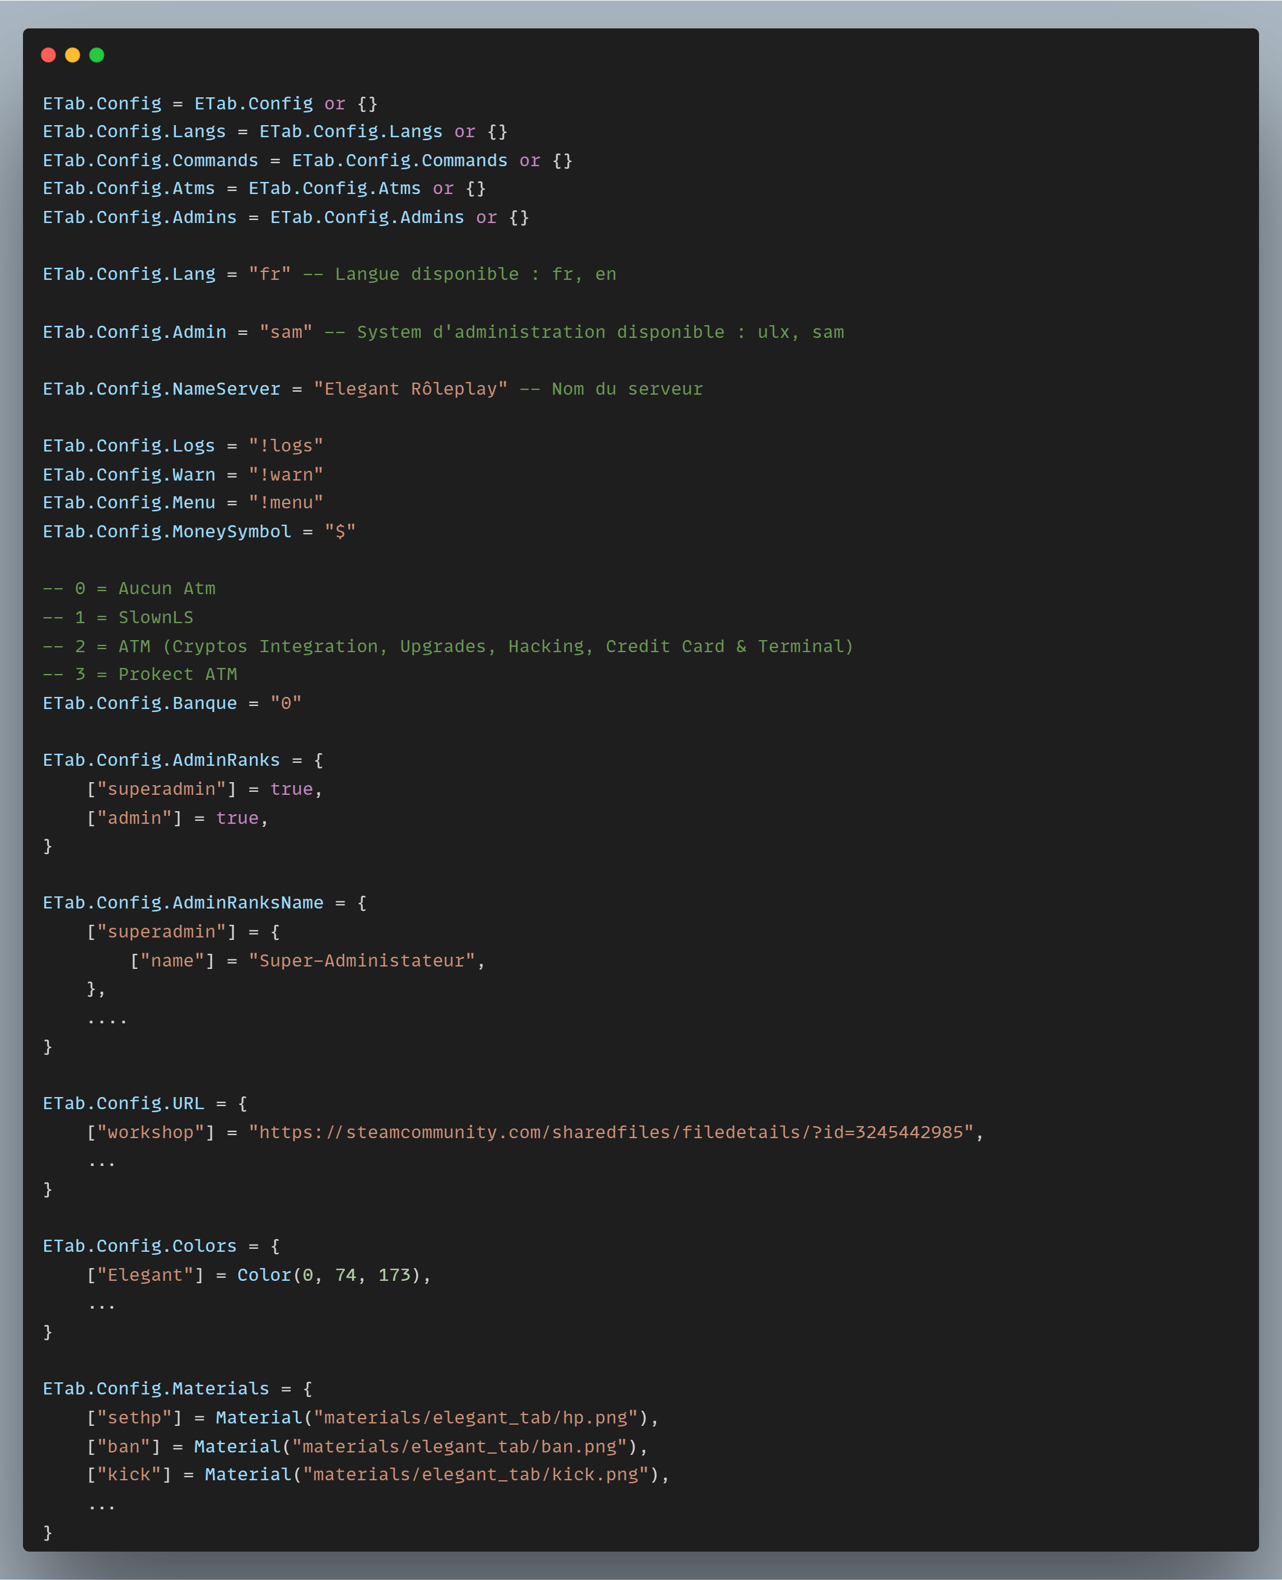This screenshot has width=1282, height=1580.
Task: Click the red close button icon
Action: click(50, 55)
